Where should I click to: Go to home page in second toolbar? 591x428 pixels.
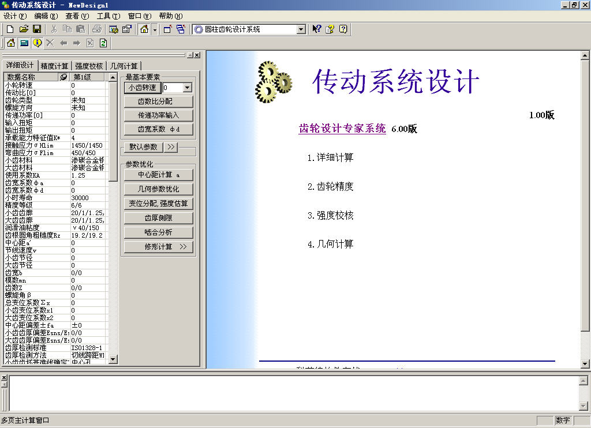pyautogui.click(x=11, y=43)
